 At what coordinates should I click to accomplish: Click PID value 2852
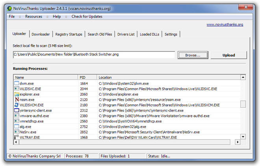click(84, 132)
